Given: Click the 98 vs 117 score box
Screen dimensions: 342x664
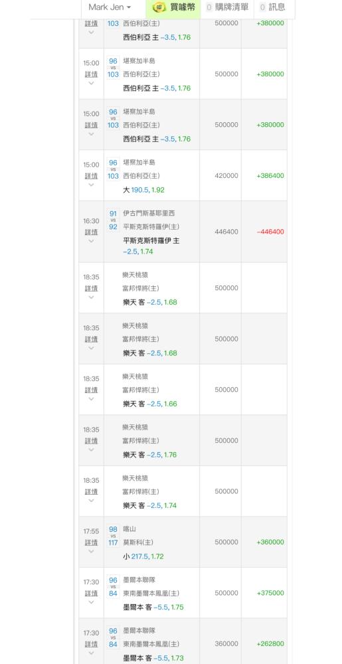Looking at the screenshot, I should (113, 536).
